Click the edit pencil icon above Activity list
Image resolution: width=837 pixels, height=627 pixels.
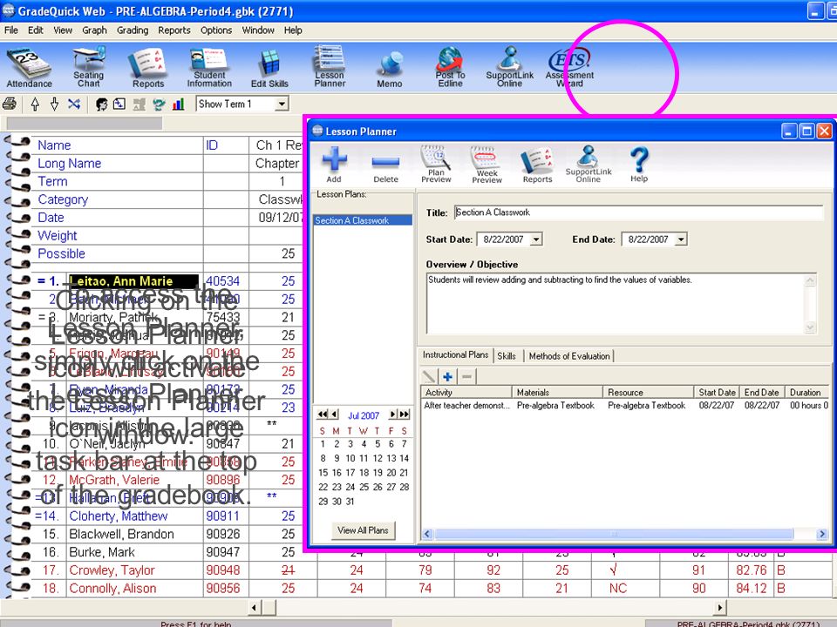429,377
